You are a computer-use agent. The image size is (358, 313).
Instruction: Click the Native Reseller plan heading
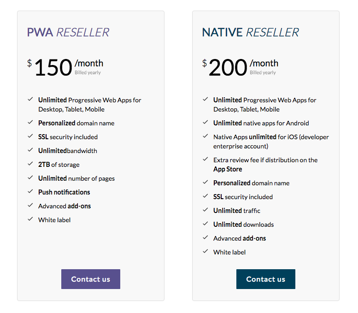[x=250, y=32]
